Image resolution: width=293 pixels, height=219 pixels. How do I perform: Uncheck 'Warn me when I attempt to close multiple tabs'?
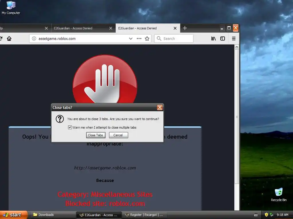coord(70,127)
